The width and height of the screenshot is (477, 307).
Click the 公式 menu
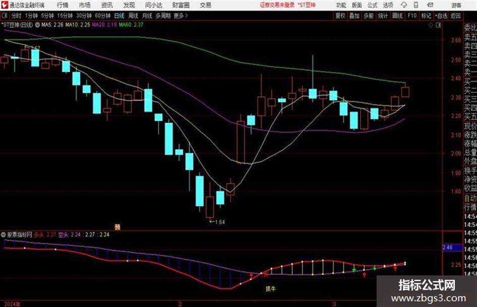(372, 5)
